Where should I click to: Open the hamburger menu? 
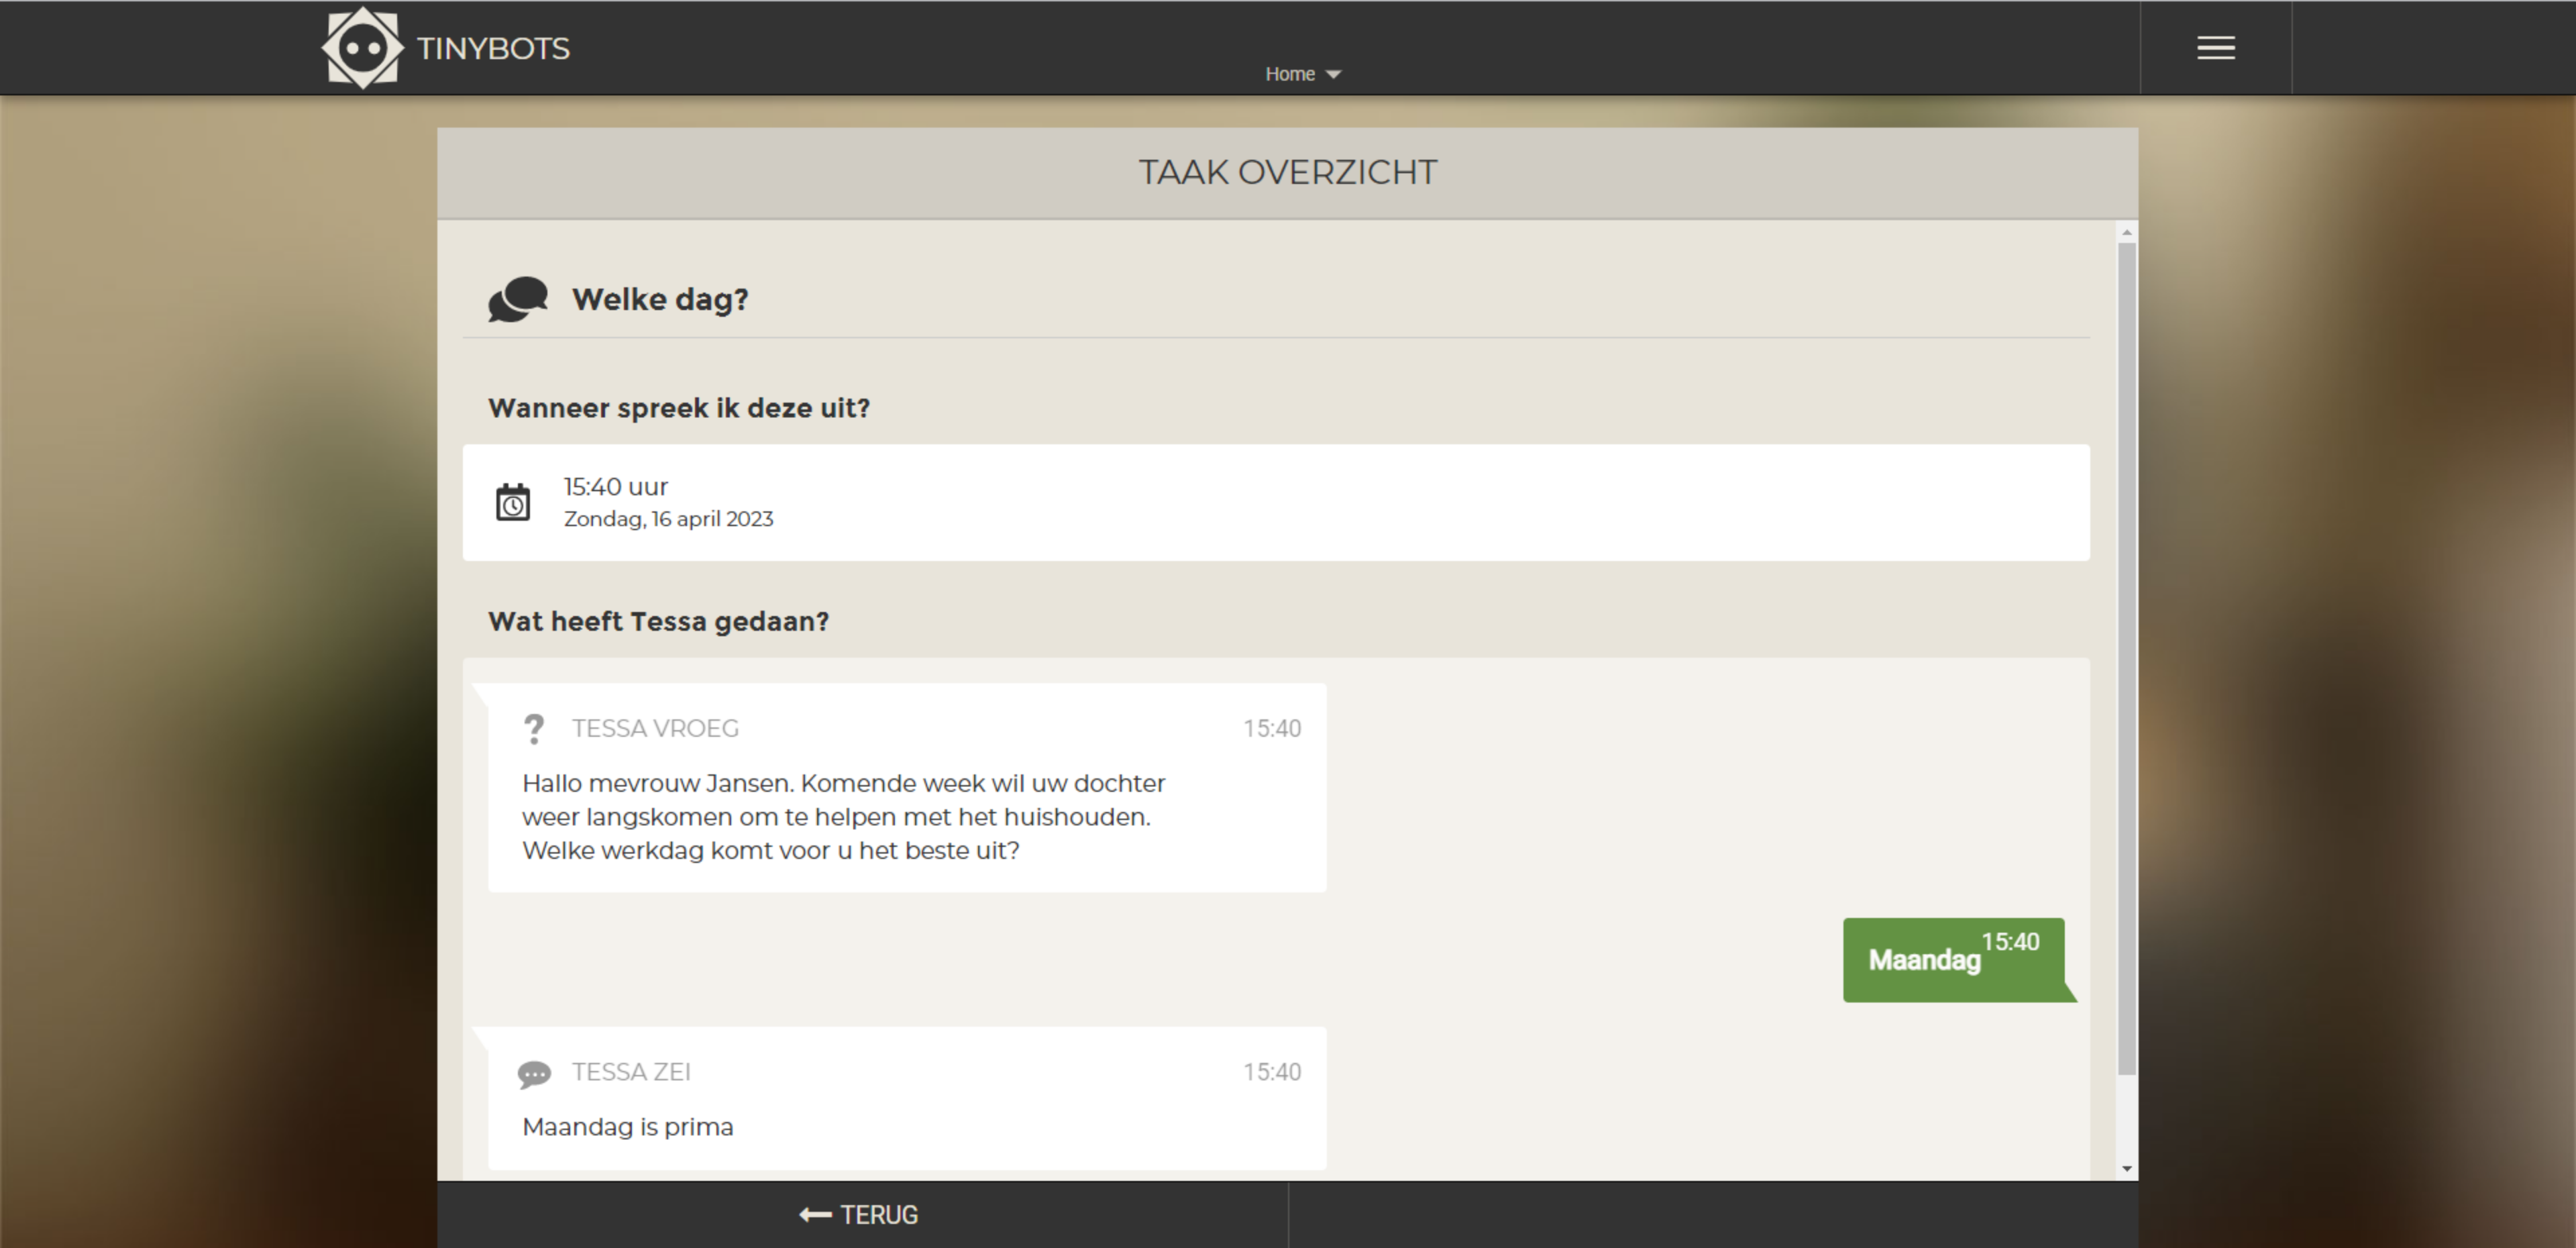pyautogui.click(x=2215, y=48)
